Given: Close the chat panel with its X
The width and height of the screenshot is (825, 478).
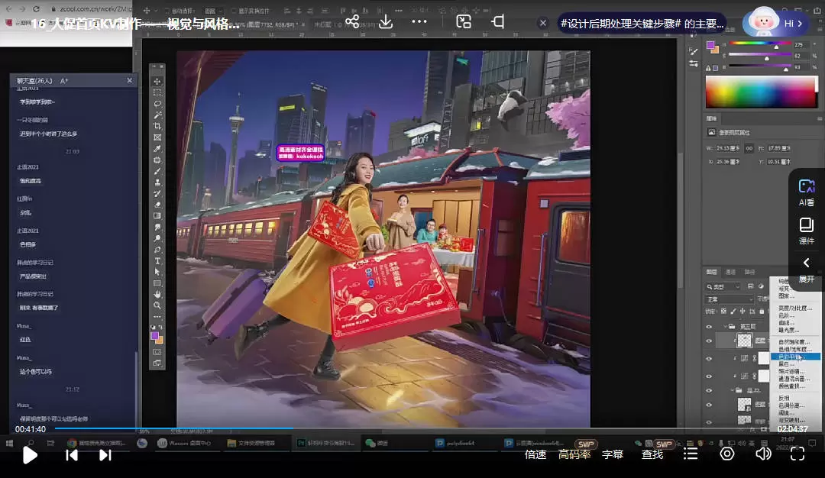Looking at the screenshot, I should 129,80.
